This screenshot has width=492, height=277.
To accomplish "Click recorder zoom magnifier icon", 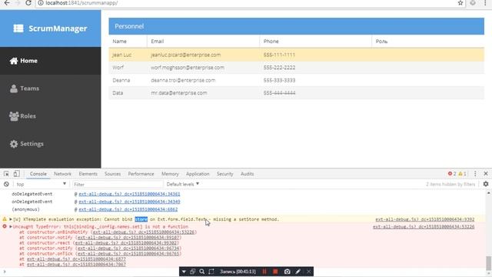I will [201, 272].
